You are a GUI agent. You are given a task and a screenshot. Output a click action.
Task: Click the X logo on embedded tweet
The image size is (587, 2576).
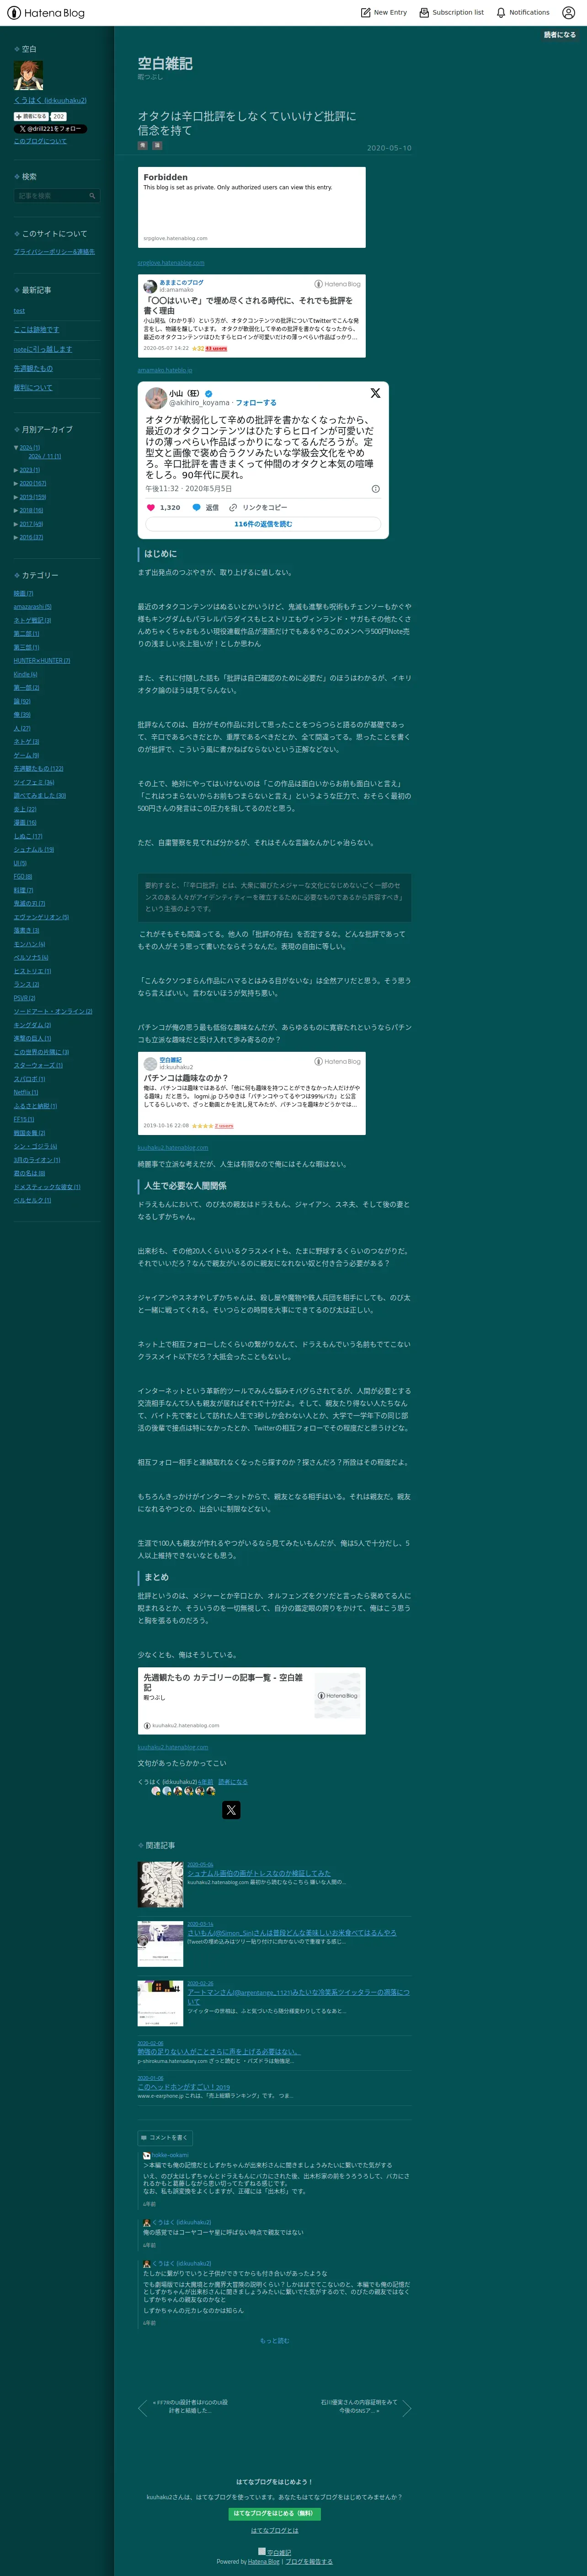point(375,393)
